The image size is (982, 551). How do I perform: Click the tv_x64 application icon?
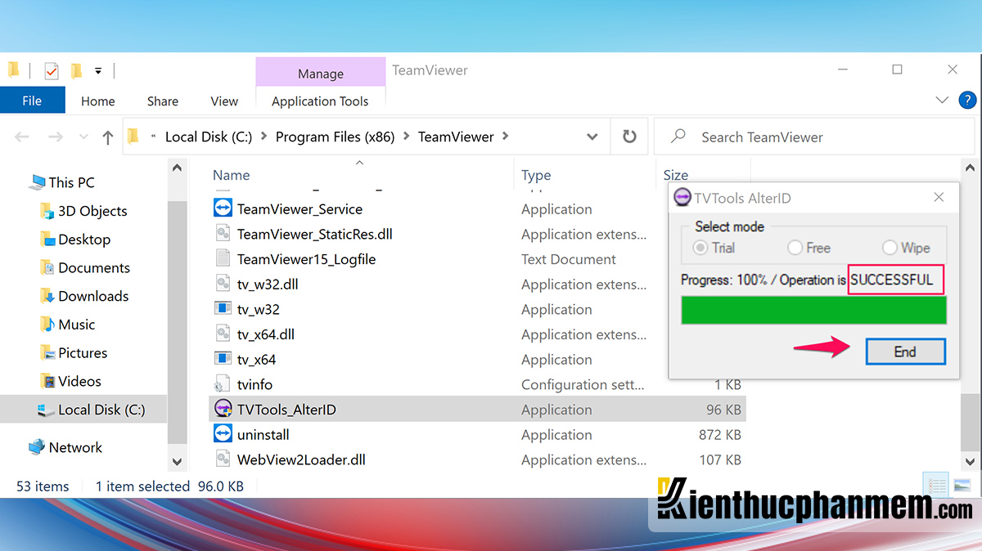point(223,359)
